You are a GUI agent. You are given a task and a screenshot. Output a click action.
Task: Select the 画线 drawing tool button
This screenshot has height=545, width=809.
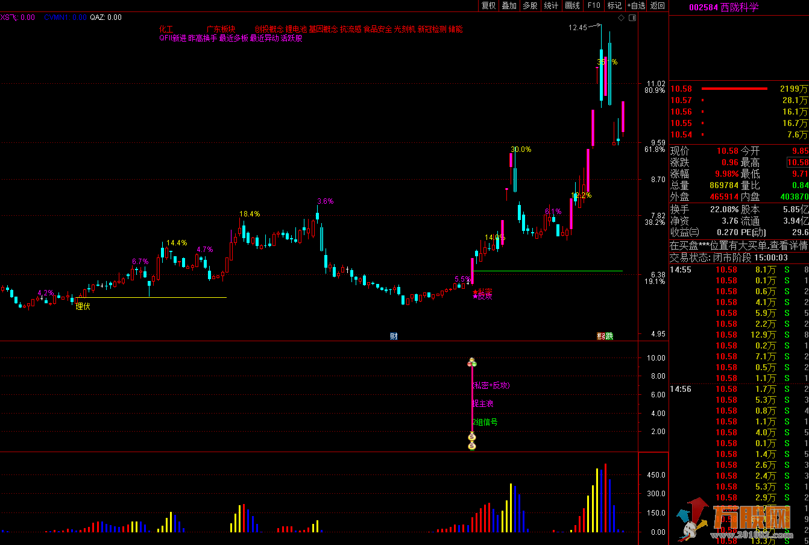point(572,5)
